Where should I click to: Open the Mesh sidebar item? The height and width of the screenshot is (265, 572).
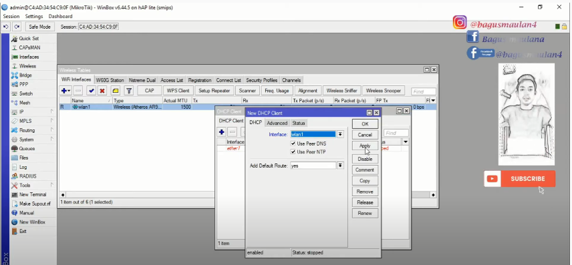point(25,103)
